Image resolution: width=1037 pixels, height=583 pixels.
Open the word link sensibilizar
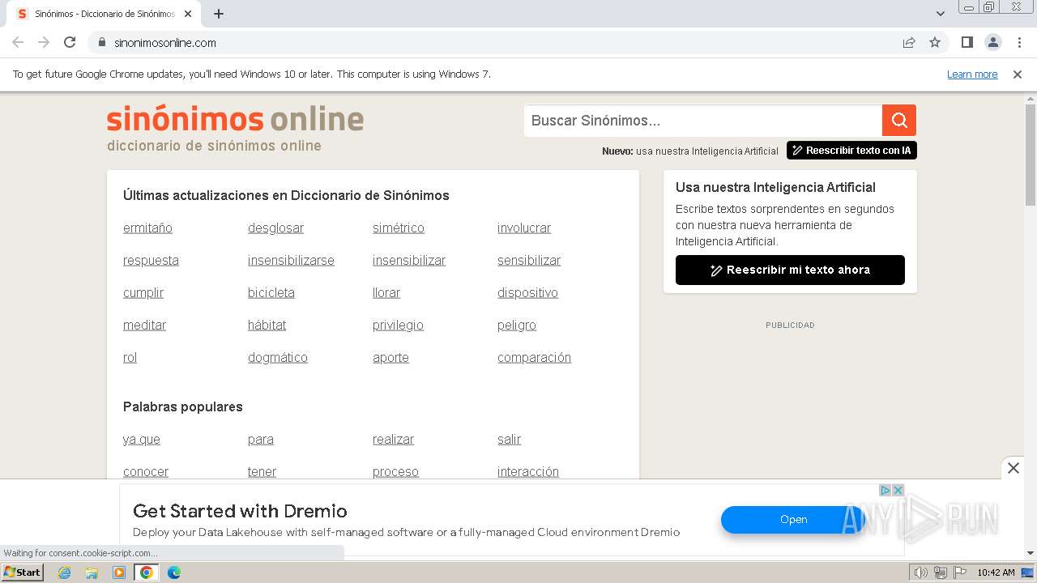pos(529,261)
